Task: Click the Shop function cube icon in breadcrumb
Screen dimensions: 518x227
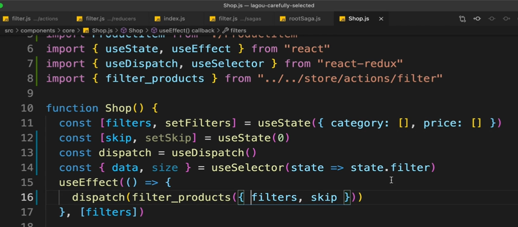Action: (x=124, y=30)
